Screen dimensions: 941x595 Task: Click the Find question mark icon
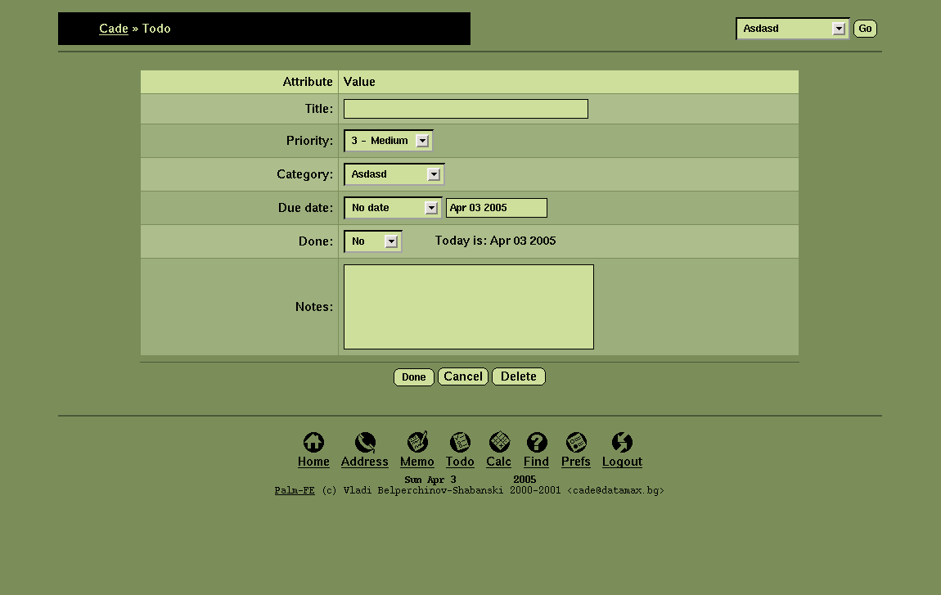537,443
